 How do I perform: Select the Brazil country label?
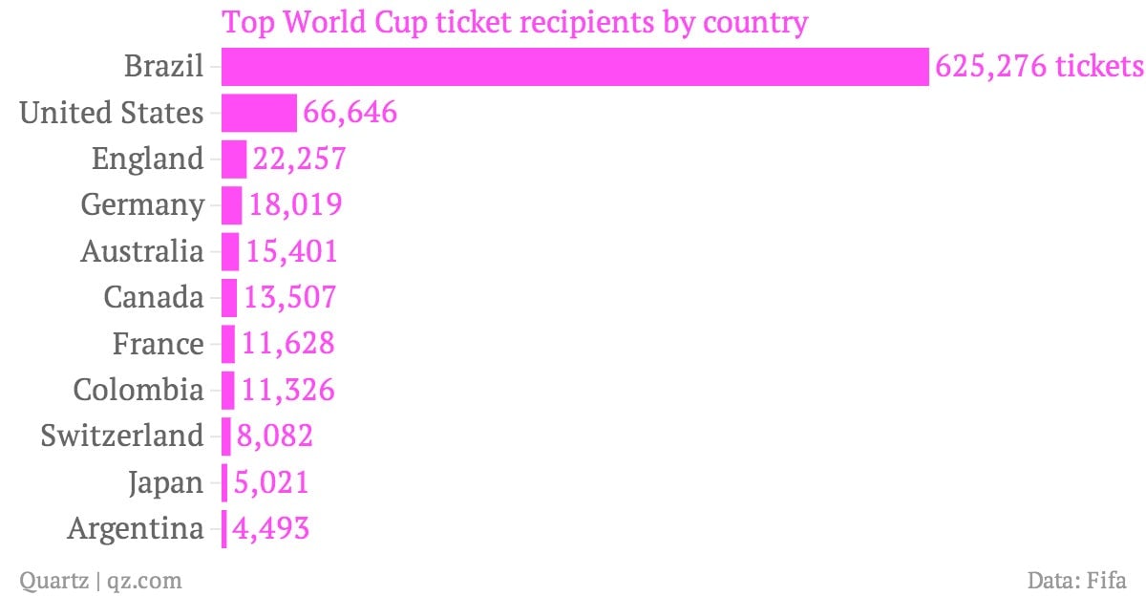(163, 67)
